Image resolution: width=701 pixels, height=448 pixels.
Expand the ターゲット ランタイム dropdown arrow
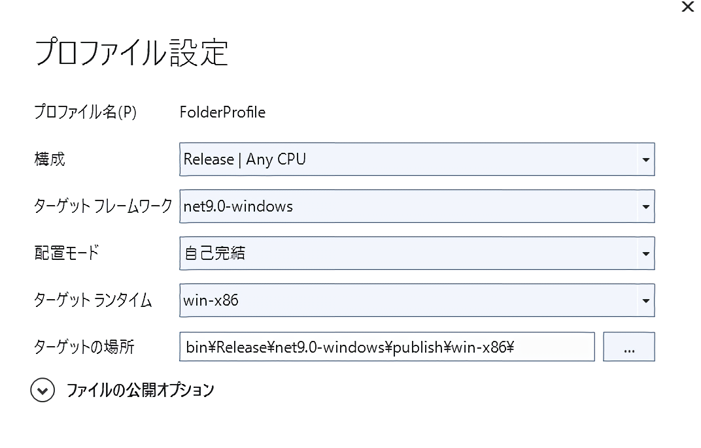click(645, 301)
